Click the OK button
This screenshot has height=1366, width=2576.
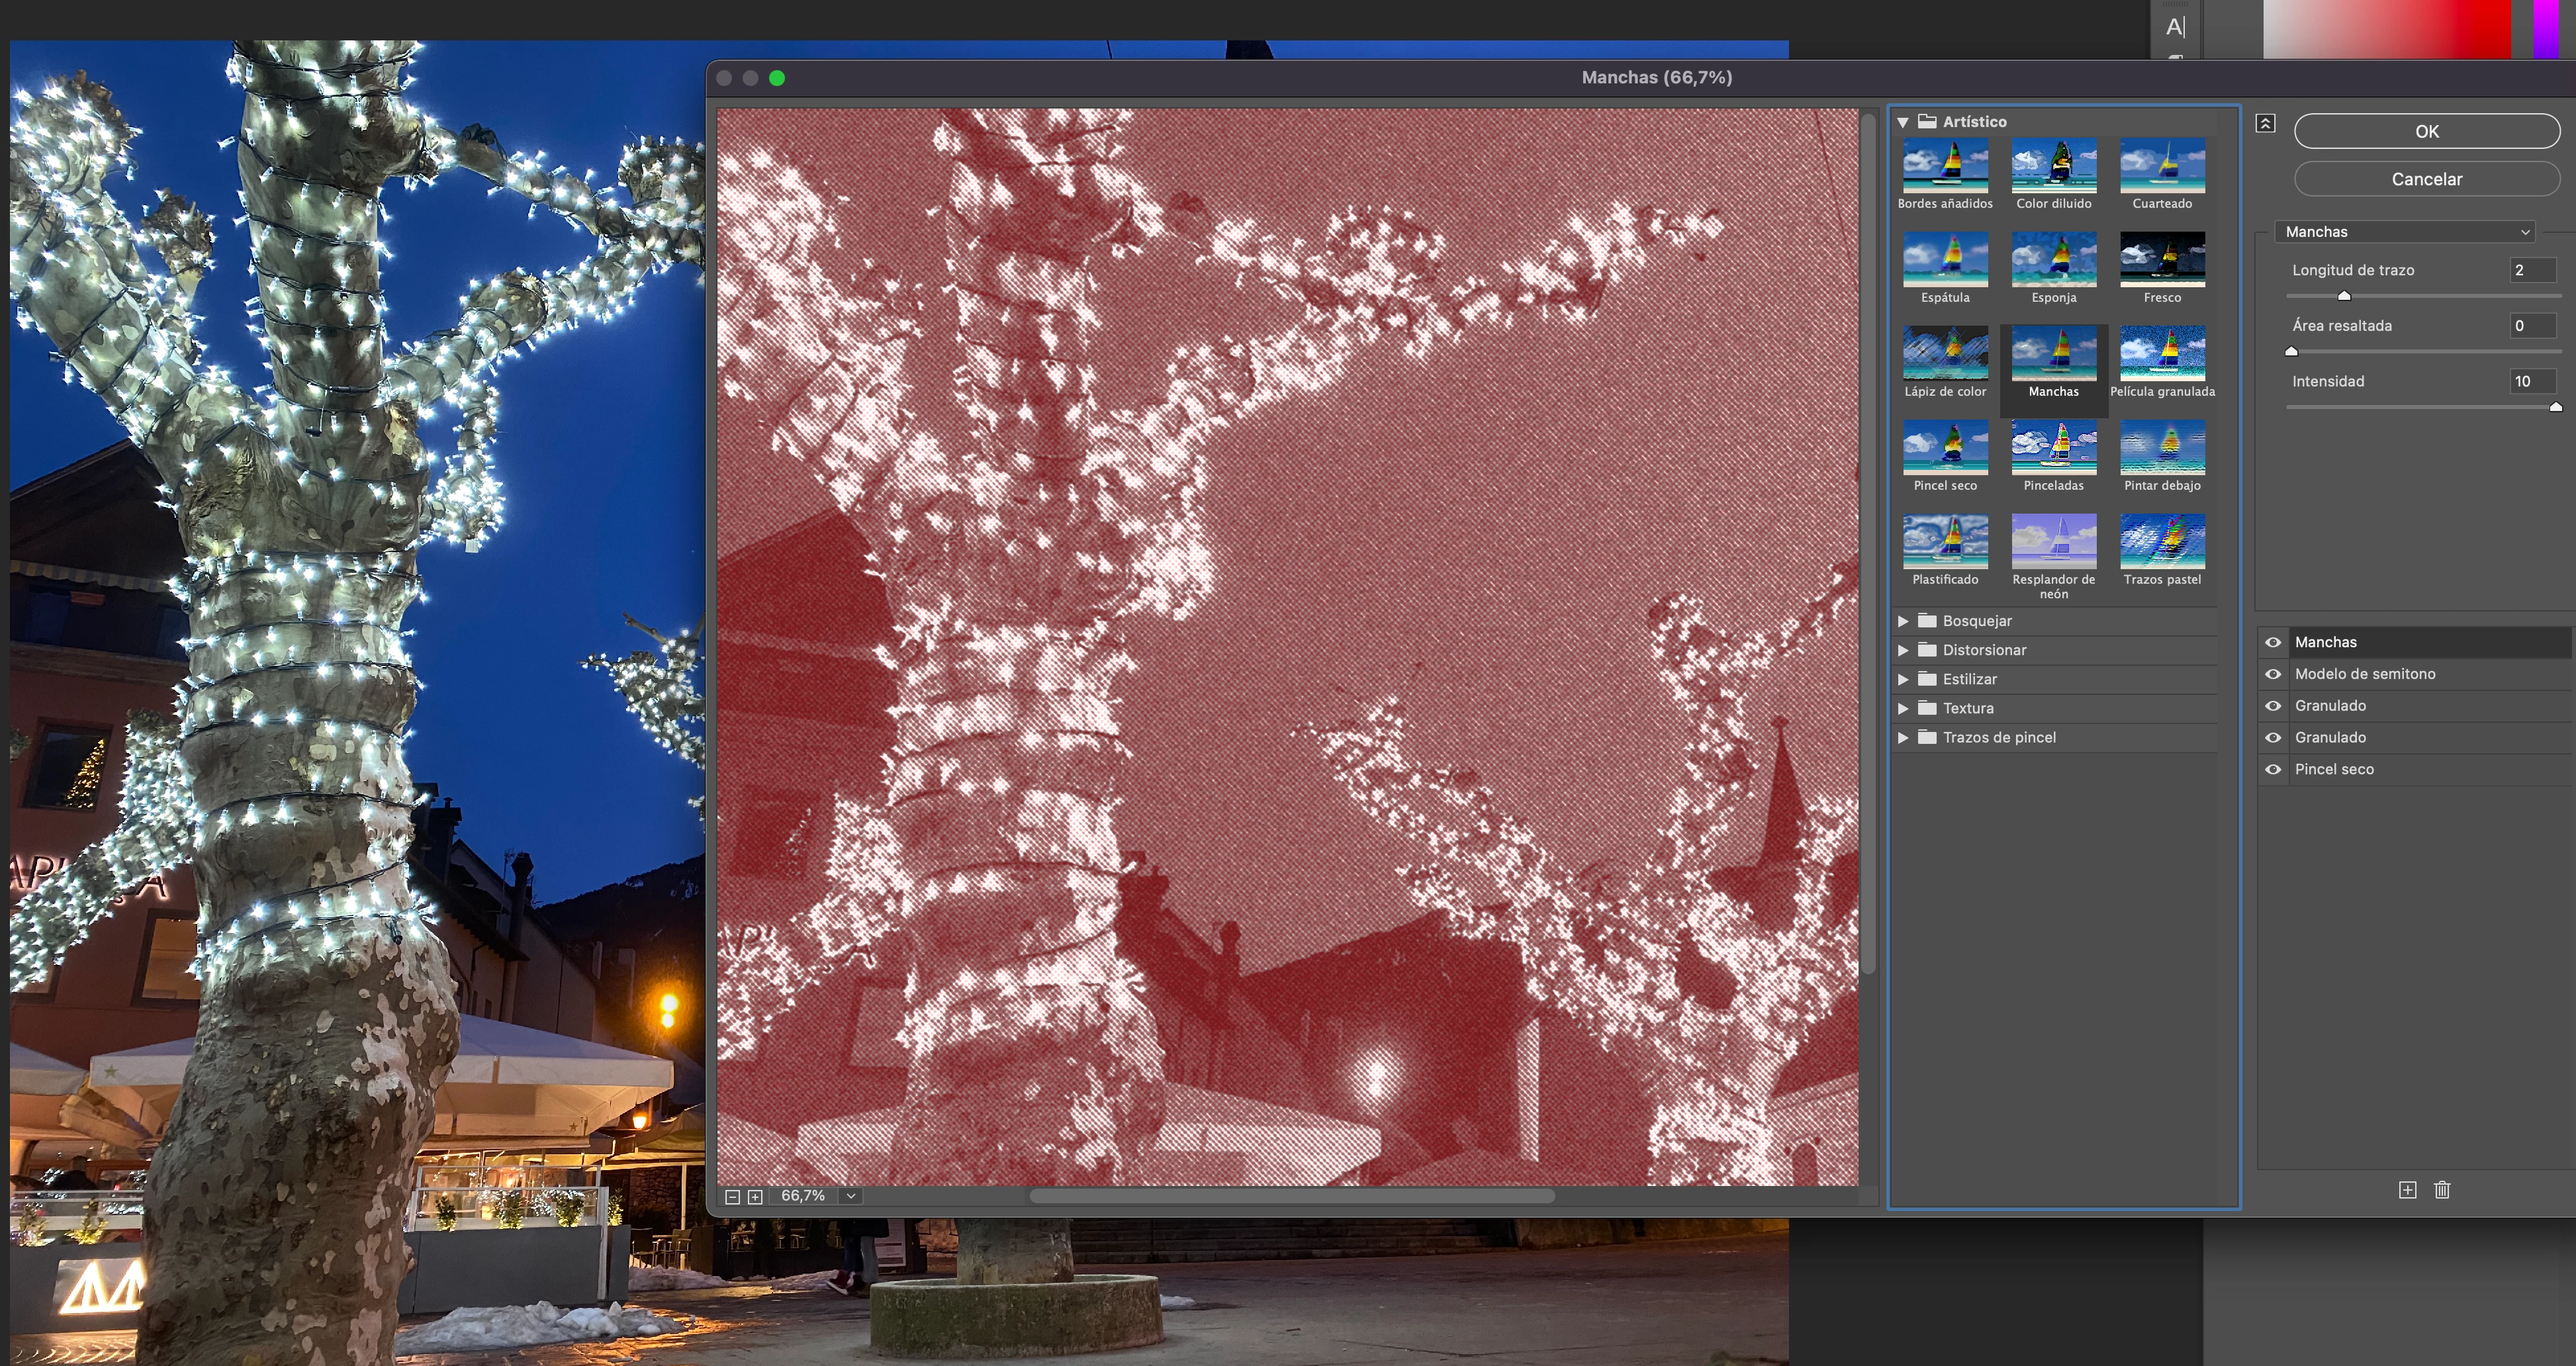point(2426,131)
